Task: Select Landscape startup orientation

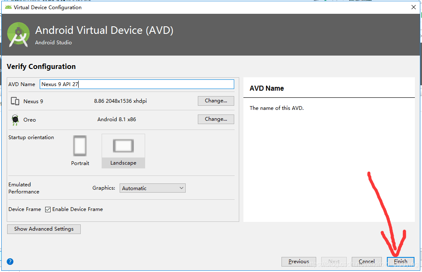Action: [123, 151]
